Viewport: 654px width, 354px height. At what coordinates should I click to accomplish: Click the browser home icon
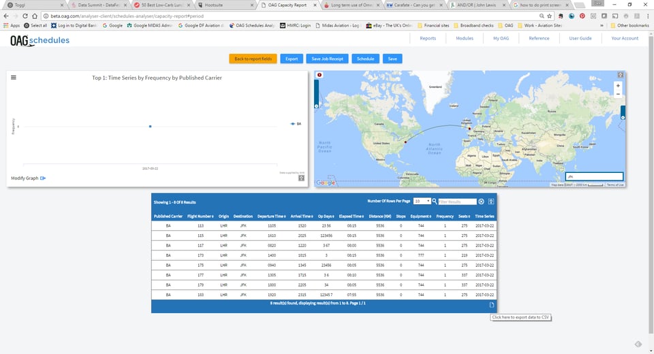coord(35,16)
